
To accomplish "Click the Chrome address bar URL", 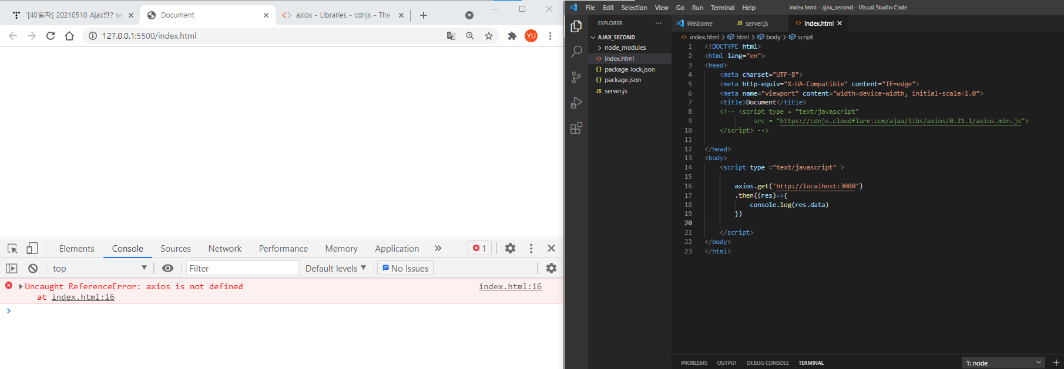I will point(149,36).
